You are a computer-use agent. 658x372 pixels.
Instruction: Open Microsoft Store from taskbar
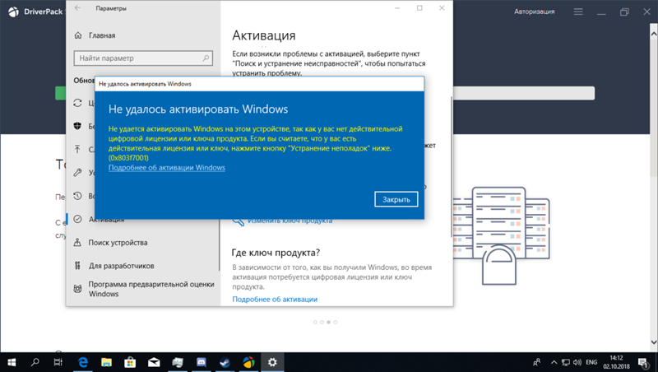coord(130,362)
